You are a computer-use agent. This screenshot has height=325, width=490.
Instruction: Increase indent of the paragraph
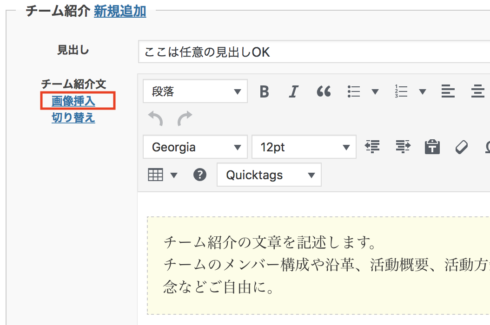coord(403,146)
